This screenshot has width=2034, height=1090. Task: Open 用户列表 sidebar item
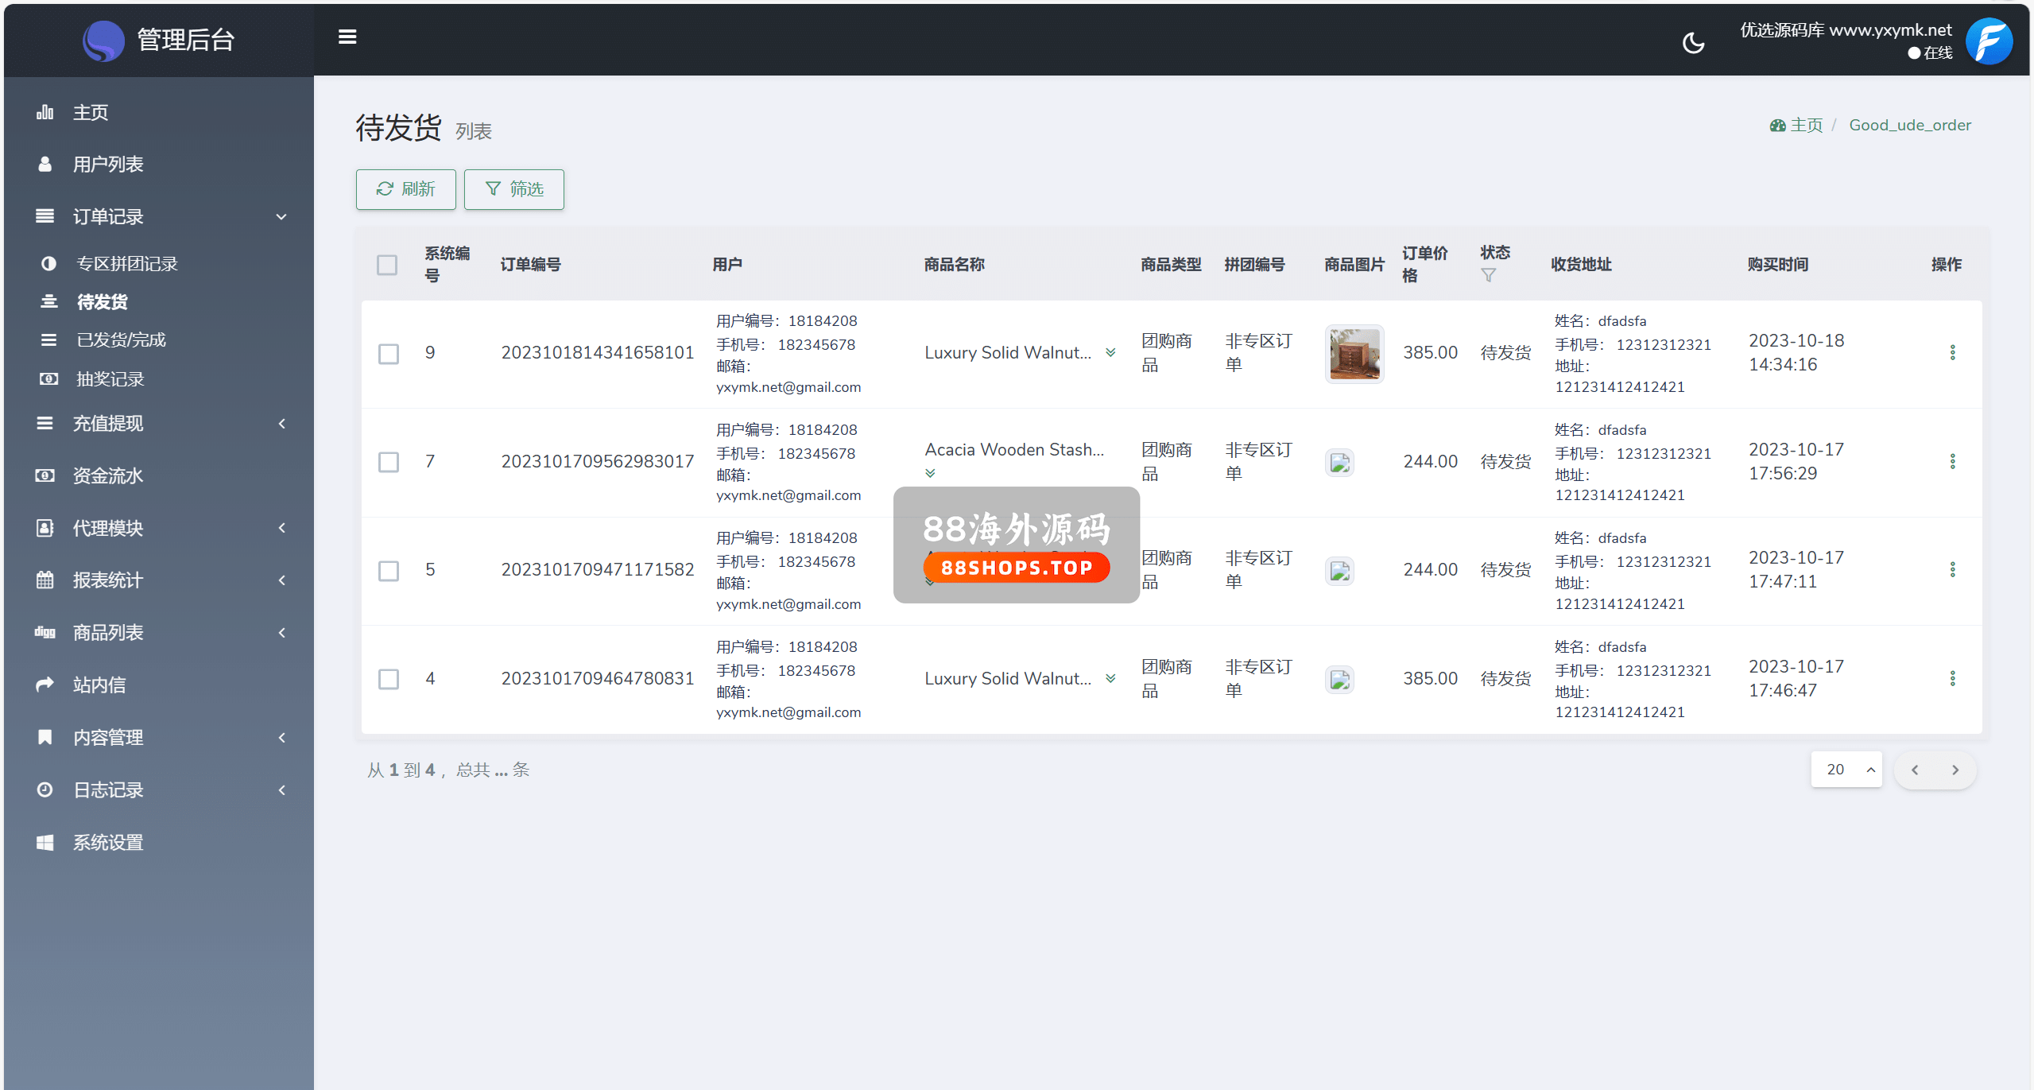(x=108, y=164)
